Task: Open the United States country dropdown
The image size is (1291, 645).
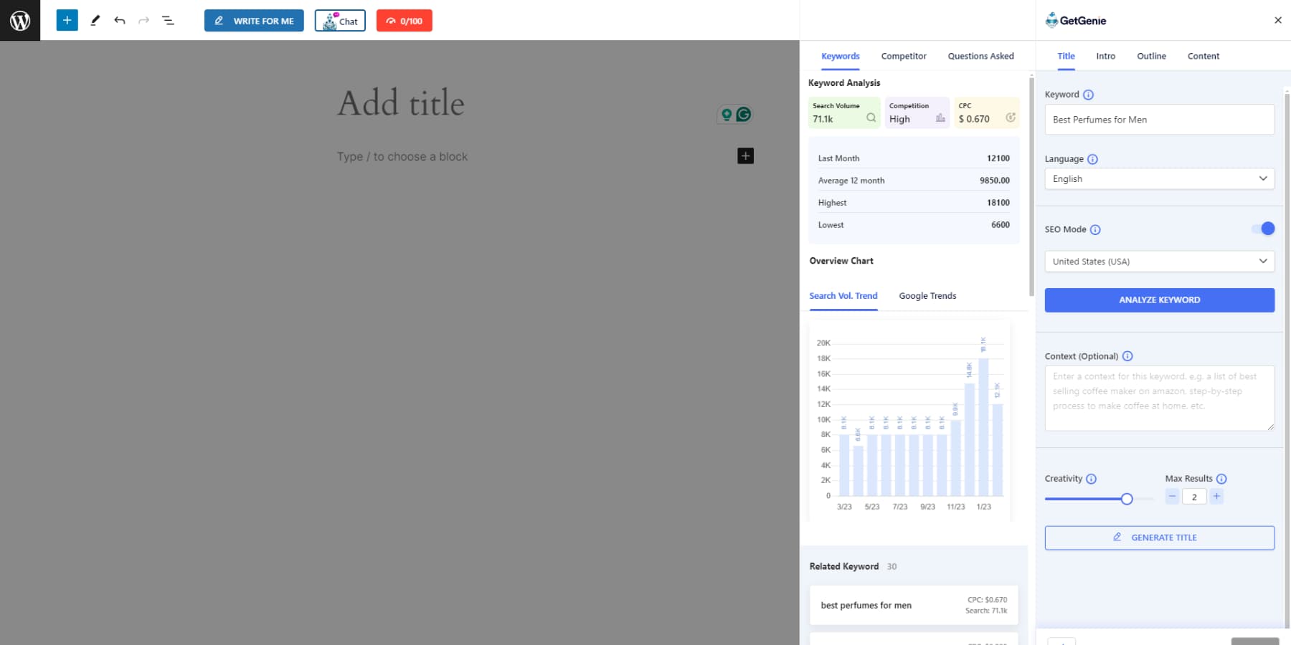Action: [1159, 261]
